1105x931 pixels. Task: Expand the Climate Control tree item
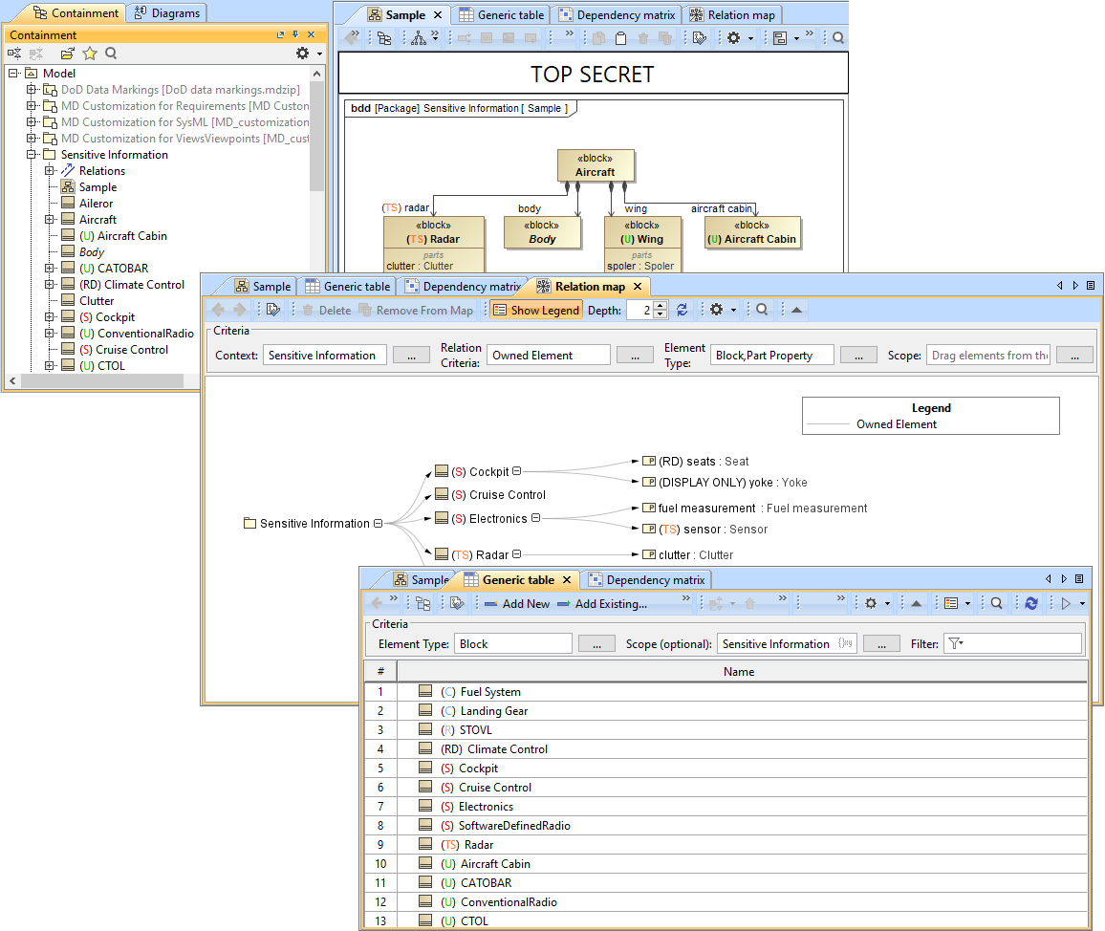pos(49,285)
